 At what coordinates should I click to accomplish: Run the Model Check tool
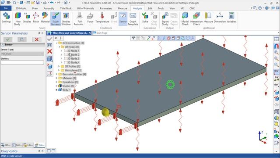tap(185, 19)
